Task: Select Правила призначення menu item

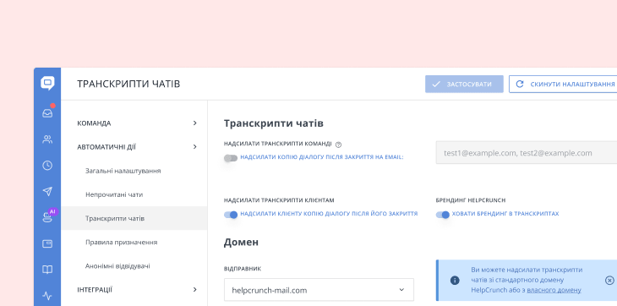Action: 134,242
